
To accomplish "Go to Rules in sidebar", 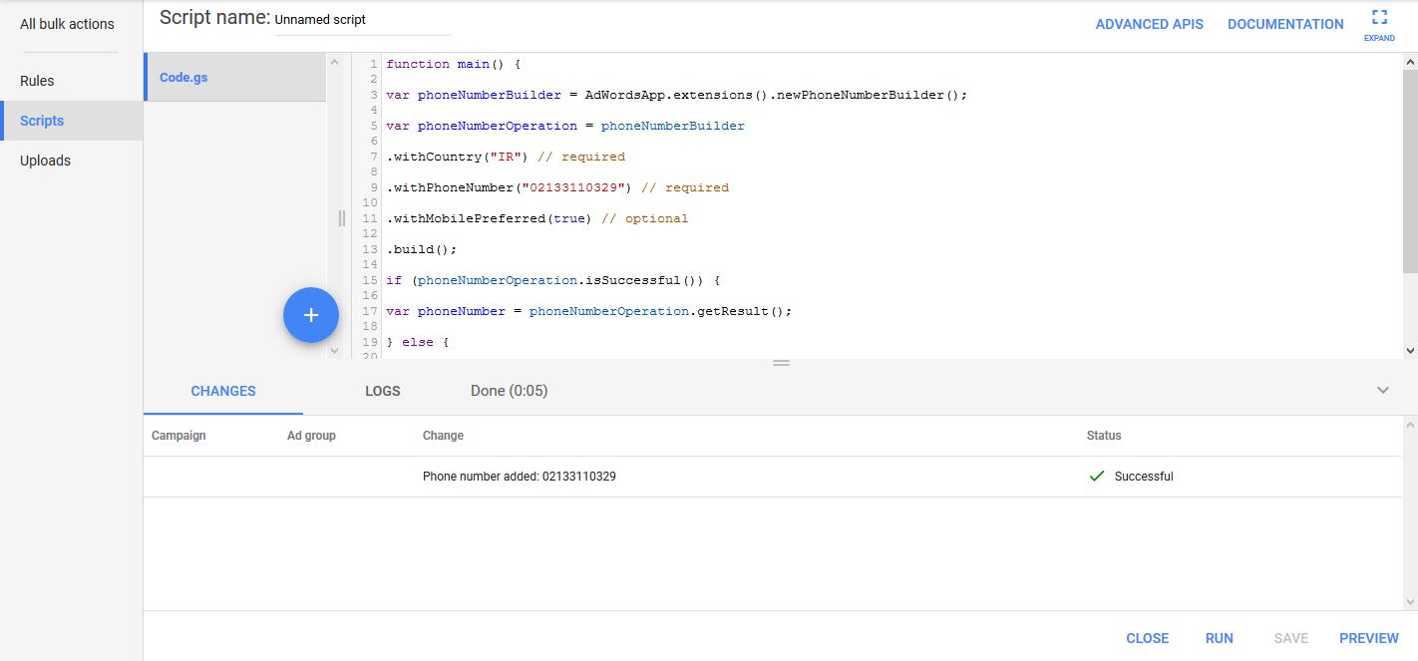I will click(37, 81).
